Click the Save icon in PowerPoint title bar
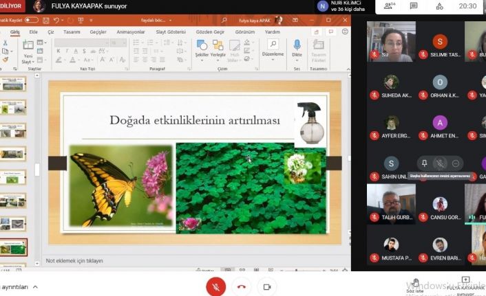This screenshot has height=296, width=486. 46,21
